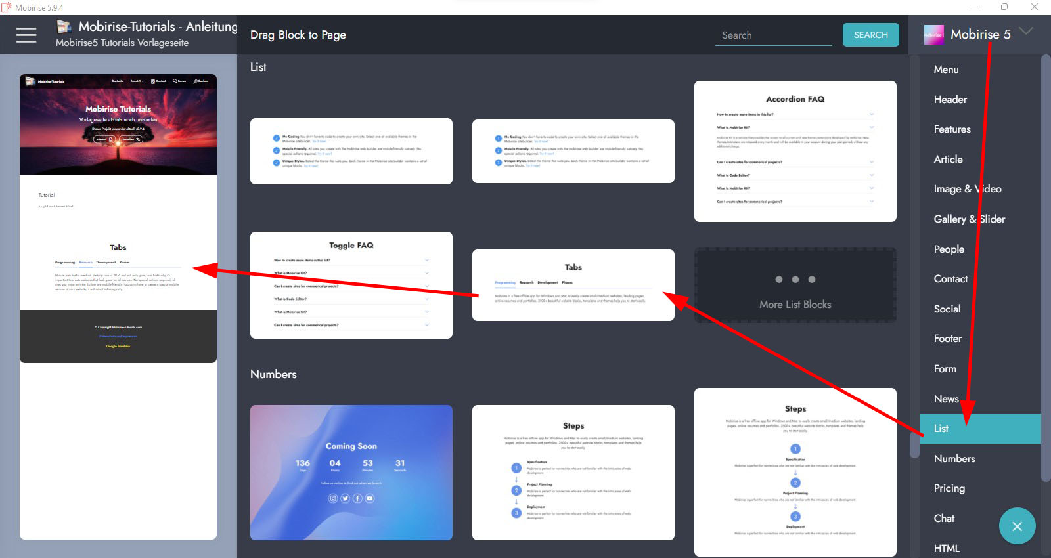
Task: Choose the Tabs block thumbnail
Action: (x=573, y=285)
